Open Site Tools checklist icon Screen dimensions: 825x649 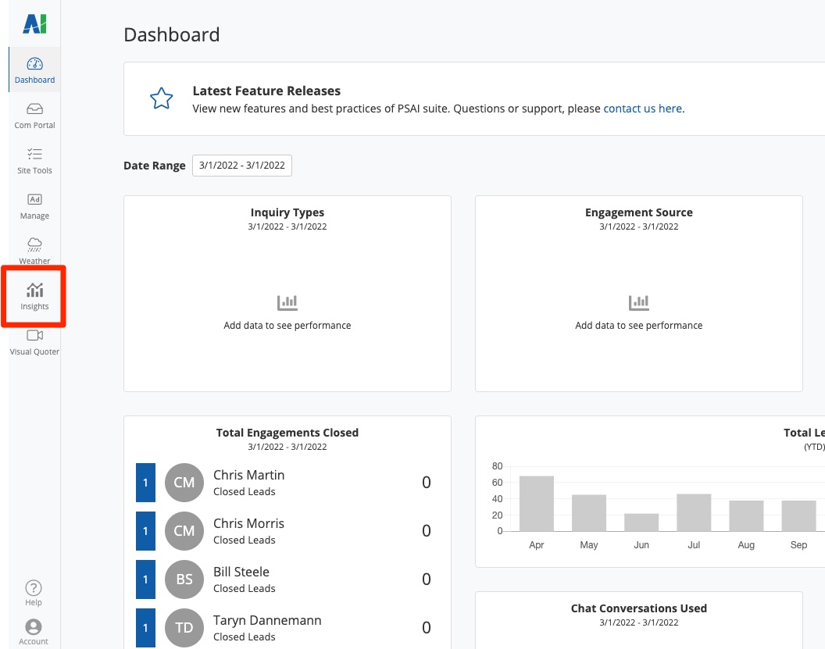tap(34, 154)
